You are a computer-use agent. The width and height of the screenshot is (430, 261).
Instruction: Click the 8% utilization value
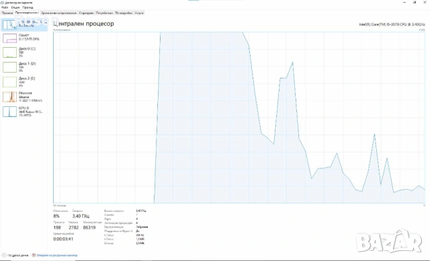pyautogui.click(x=56, y=216)
